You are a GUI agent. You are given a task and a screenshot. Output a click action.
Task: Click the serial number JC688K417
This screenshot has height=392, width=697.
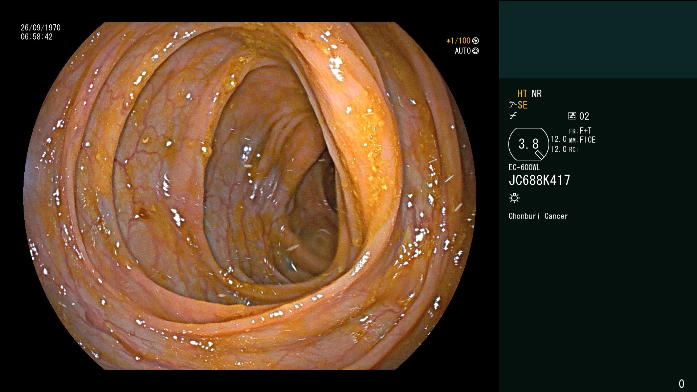click(x=539, y=180)
